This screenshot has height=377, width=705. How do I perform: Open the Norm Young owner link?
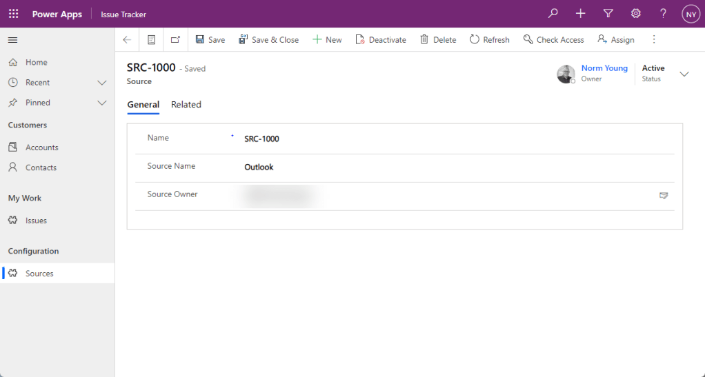[x=604, y=68]
